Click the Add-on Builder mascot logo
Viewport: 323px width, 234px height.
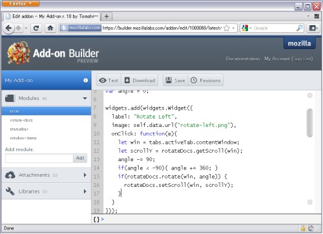click(x=19, y=53)
